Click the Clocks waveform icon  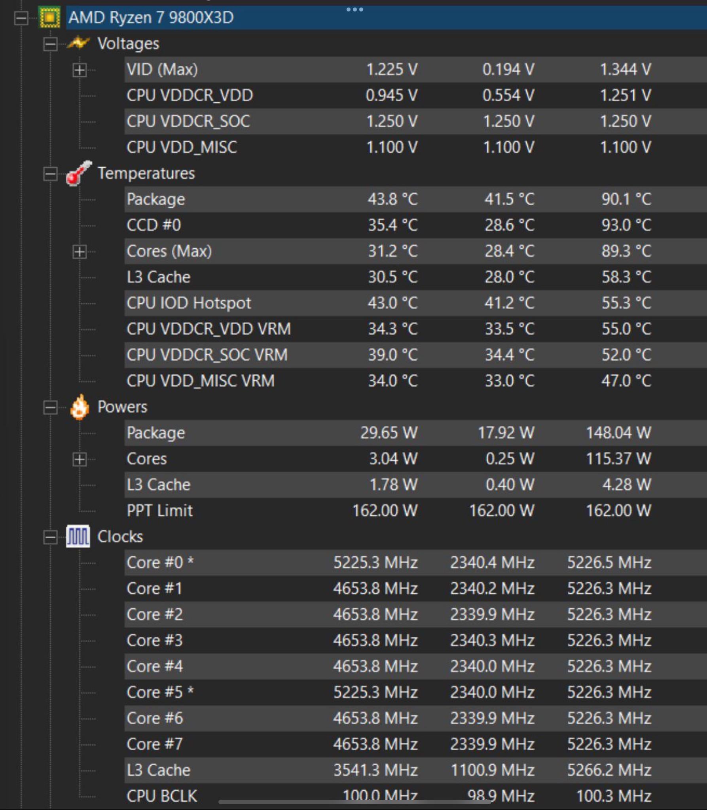point(78,536)
